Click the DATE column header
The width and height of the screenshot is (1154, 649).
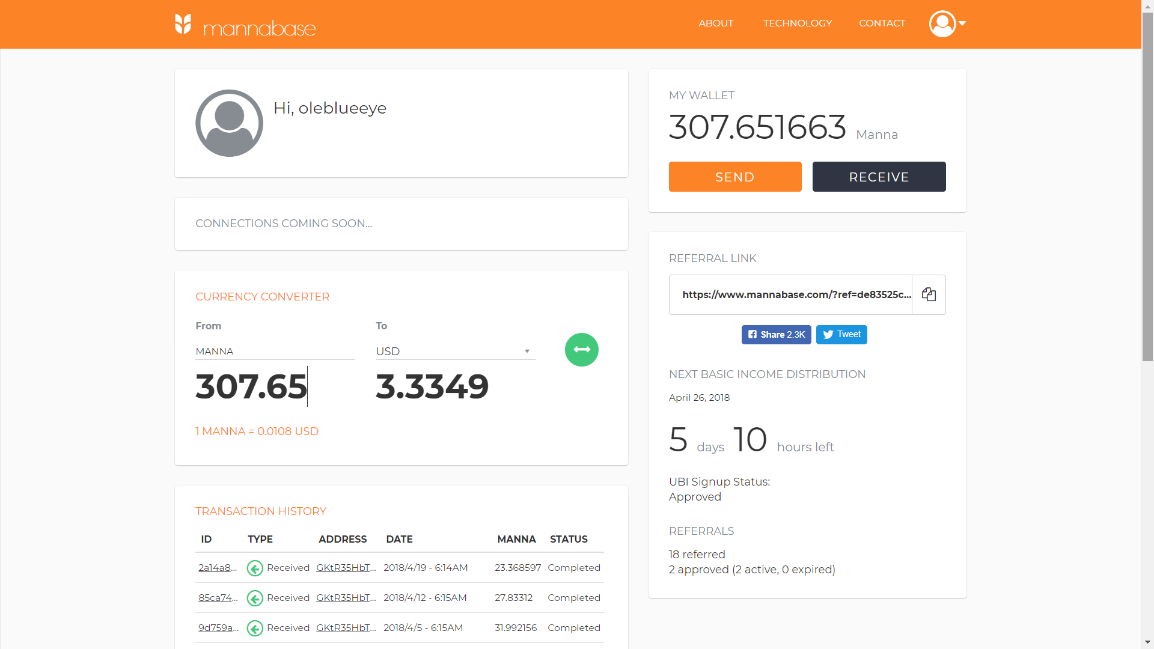point(399,539)
